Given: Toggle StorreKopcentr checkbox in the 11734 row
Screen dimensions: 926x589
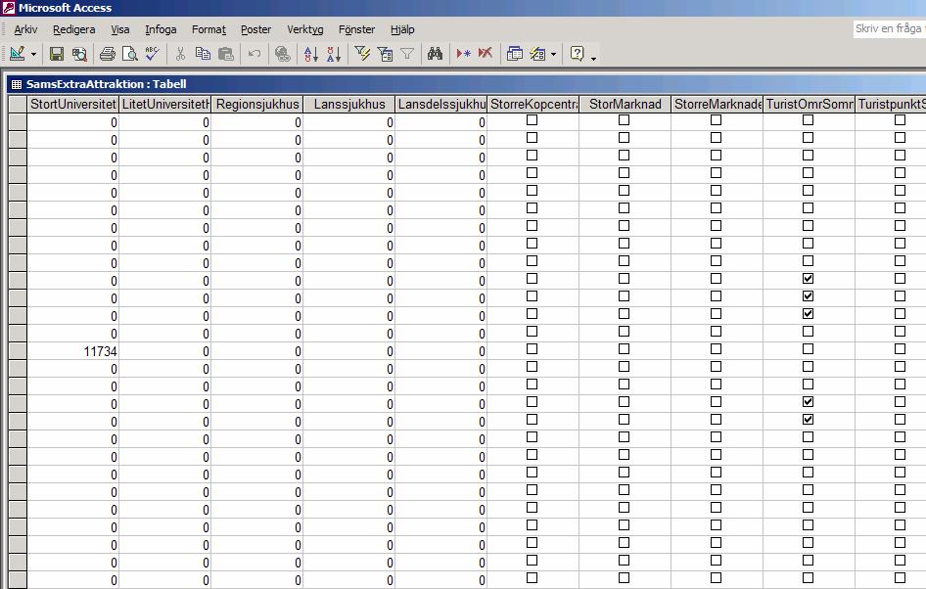Looking at the screenshot, I should click(532, 349).
